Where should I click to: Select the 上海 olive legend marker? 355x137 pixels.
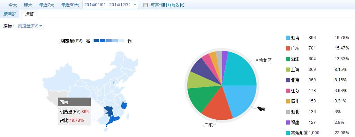pyautogui.click(x=288, y=70)
